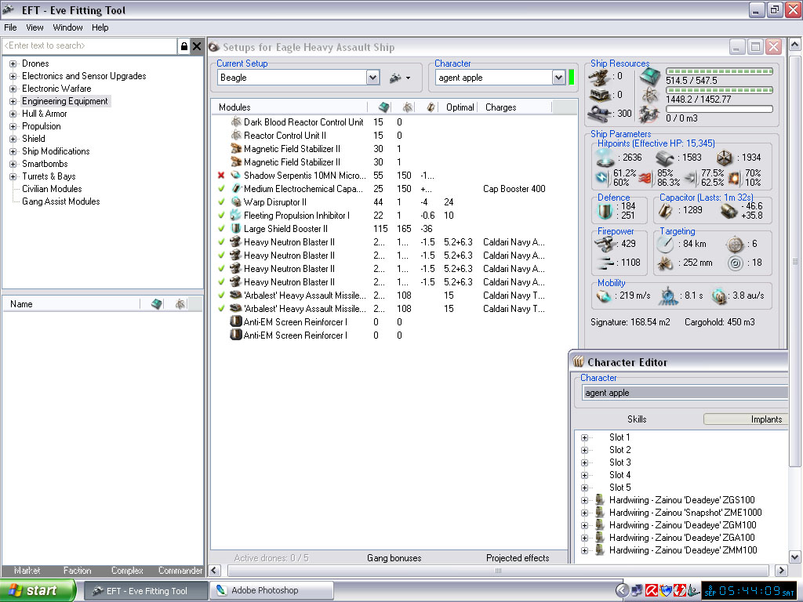Viewport: 803px width, 602px height.
Task: Toggle the active checkmark for Warp Disruptor II
Action: (x=221, y=202)
